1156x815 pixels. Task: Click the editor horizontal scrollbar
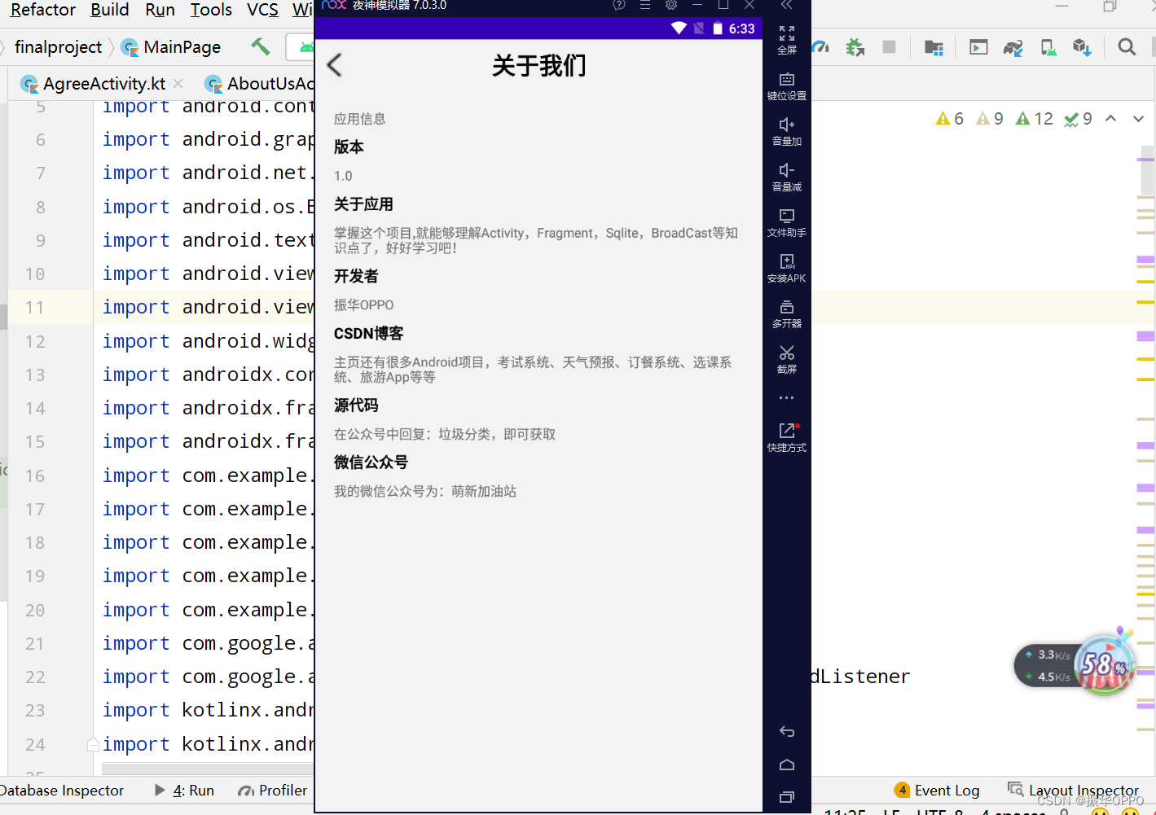click(208, 769)
